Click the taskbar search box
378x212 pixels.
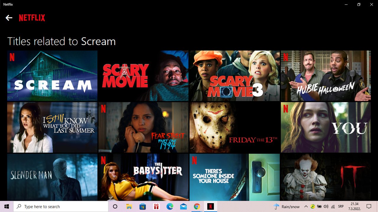61,207
